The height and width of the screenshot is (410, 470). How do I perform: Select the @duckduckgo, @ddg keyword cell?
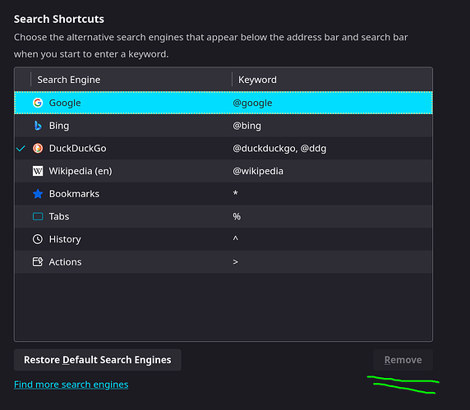click(279, 149)
